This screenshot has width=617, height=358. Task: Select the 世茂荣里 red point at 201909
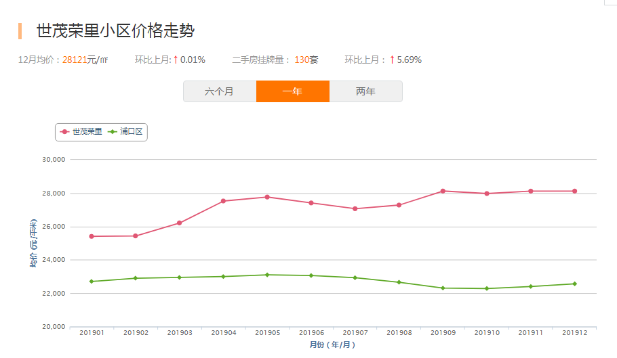(x=443, y=191)
